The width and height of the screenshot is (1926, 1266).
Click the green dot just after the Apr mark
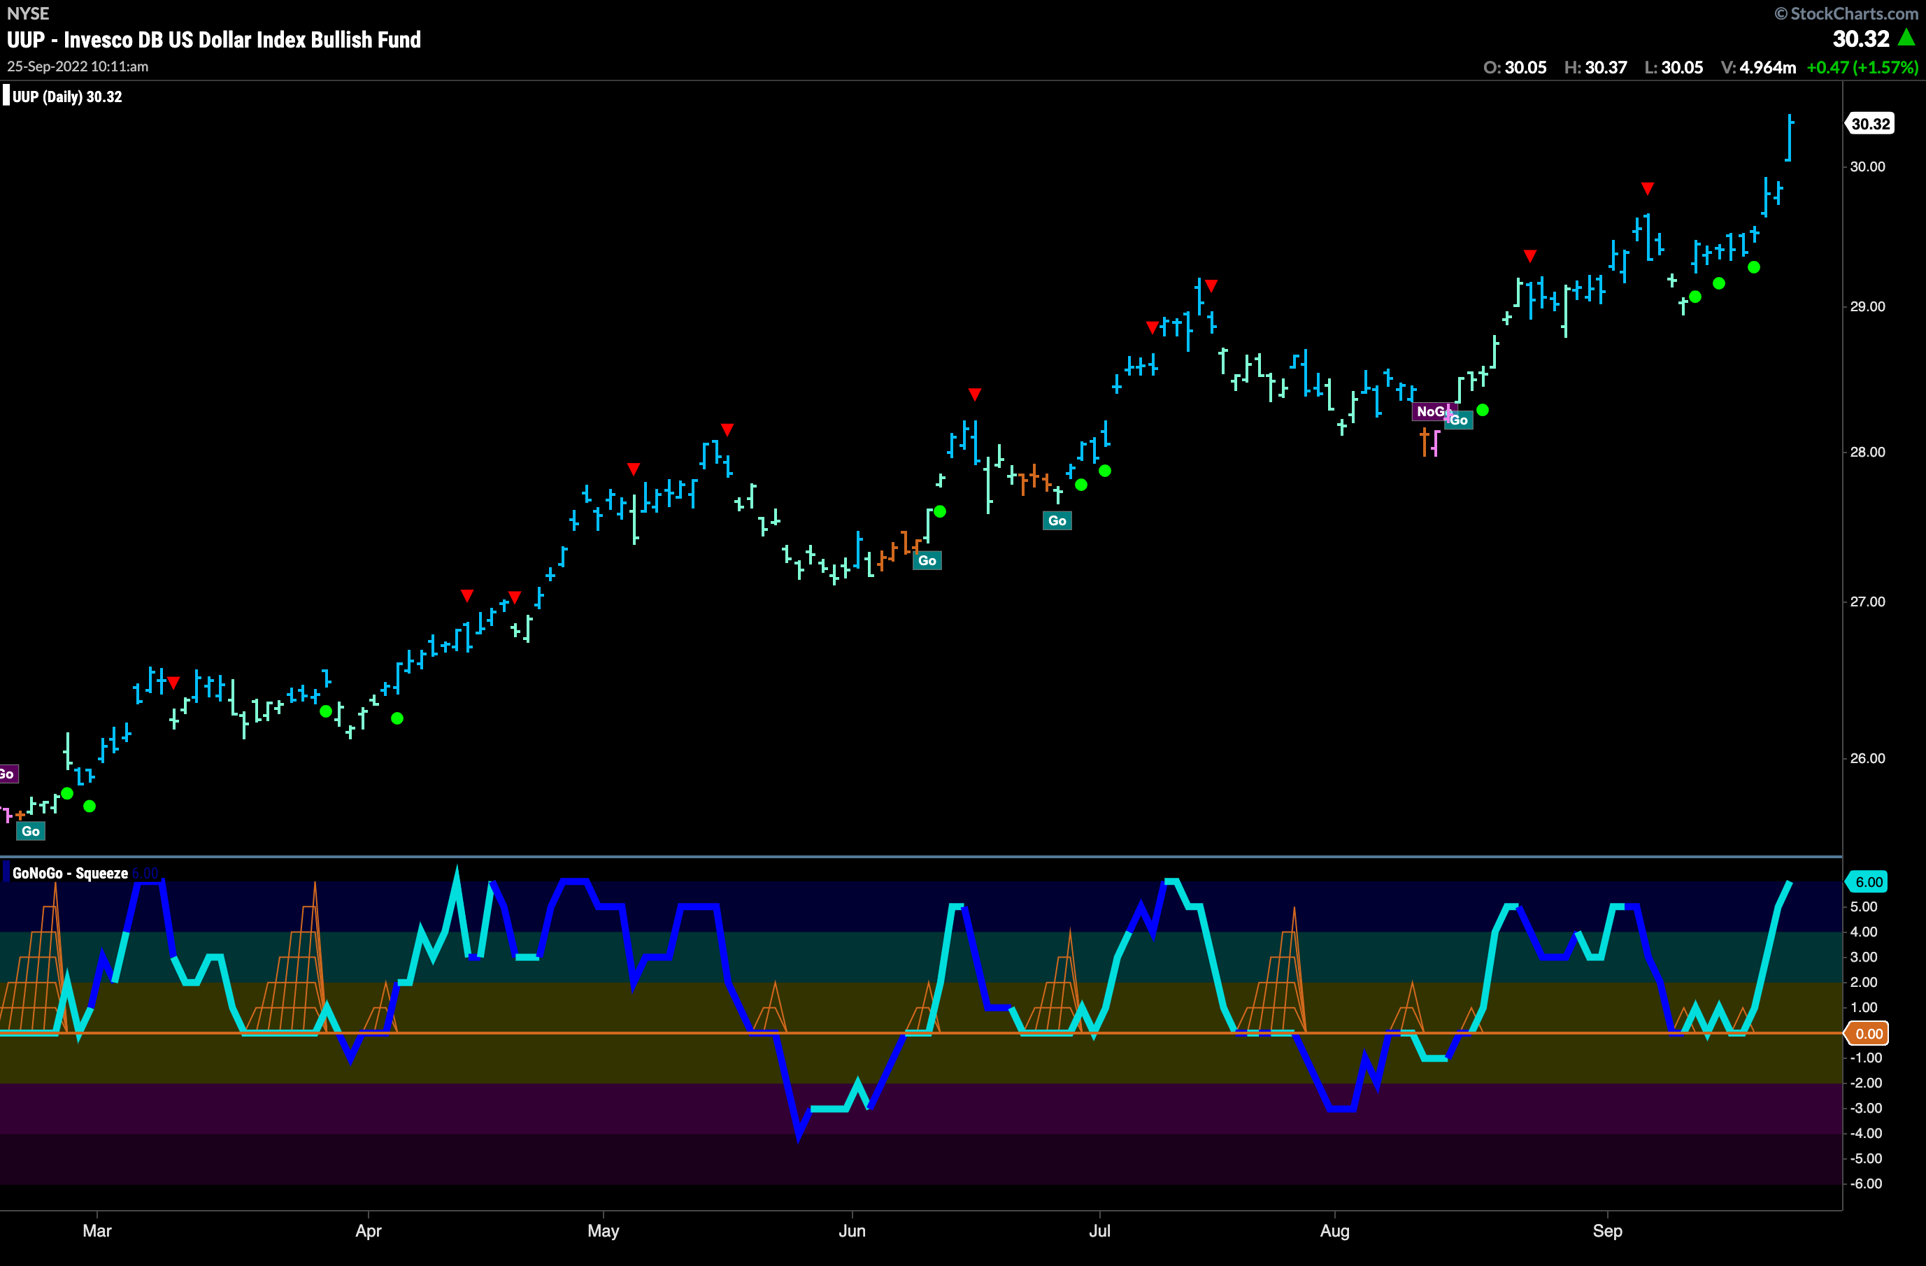tap(397, 718)
